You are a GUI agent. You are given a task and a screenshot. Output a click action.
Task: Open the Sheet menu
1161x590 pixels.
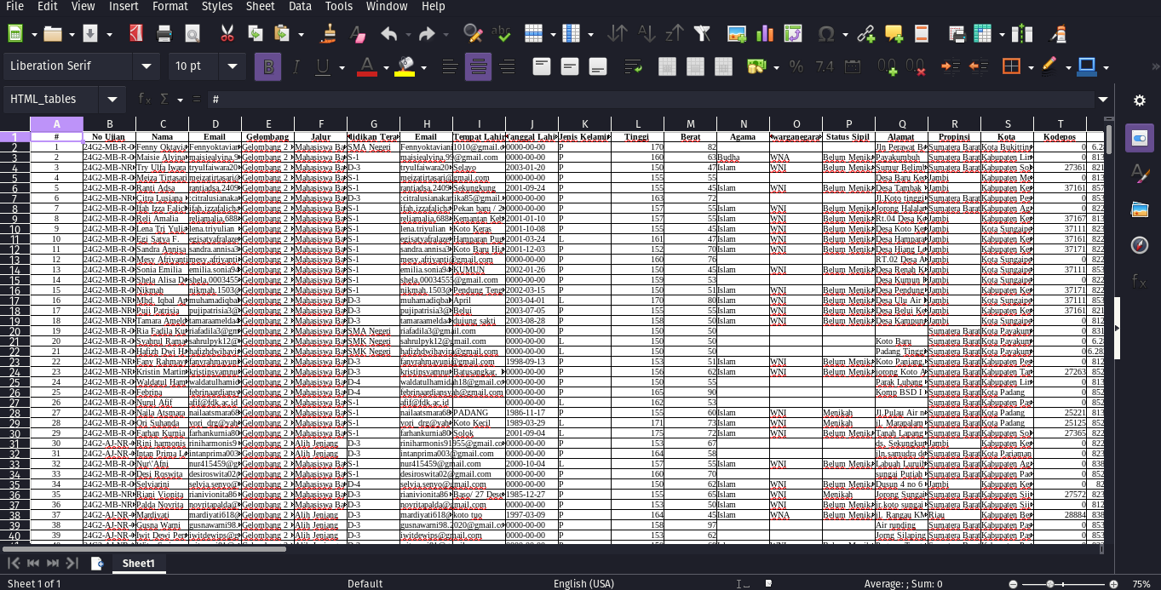[x=260, y=7]
